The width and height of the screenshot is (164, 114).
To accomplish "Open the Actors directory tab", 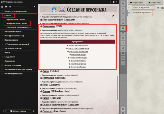I will point(123,18).
